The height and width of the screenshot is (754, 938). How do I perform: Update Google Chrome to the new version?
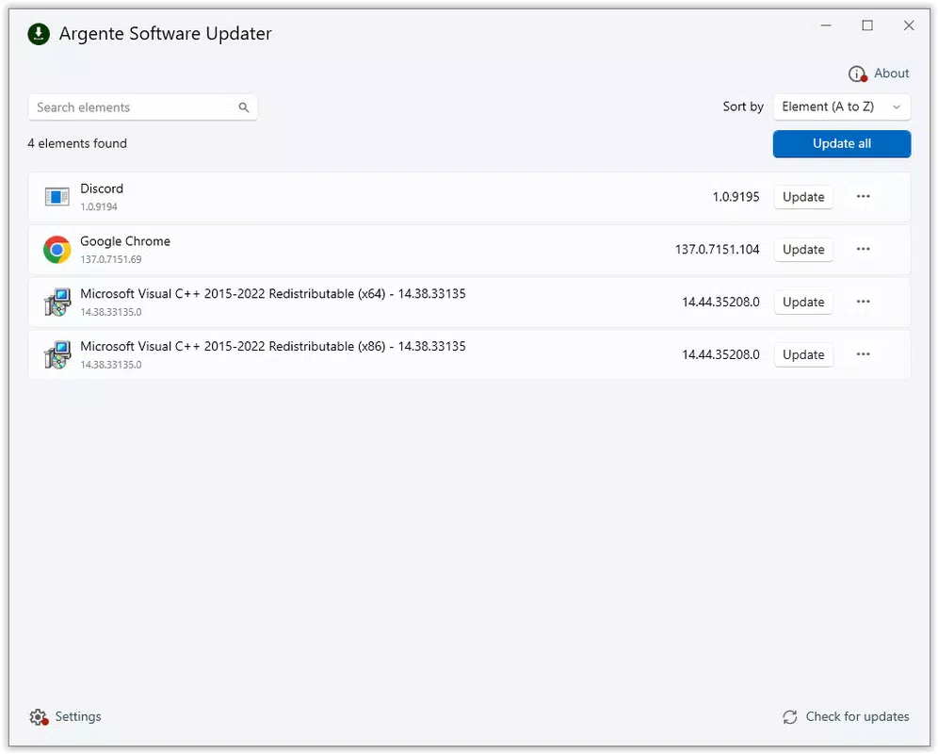point(803,250)
